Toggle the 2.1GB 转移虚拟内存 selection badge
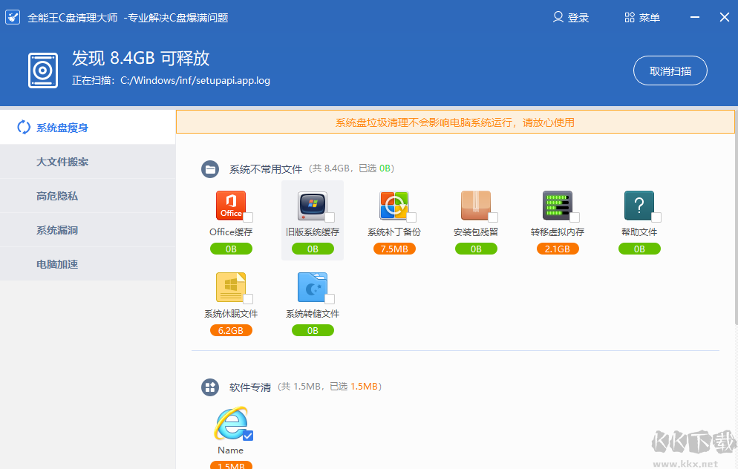The width and height of the screenshot is (738, 469). pos(558,249)
